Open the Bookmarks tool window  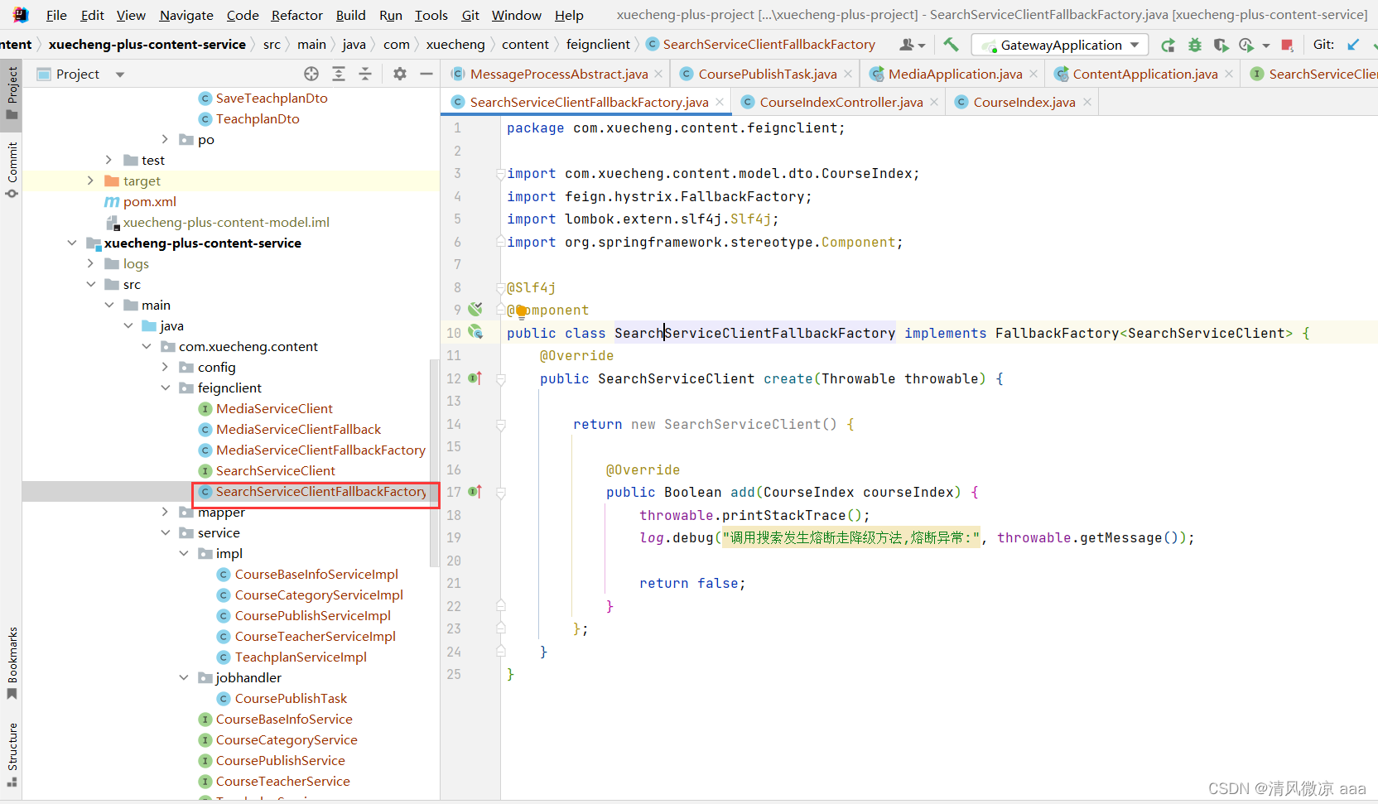(x=12, y=662)
